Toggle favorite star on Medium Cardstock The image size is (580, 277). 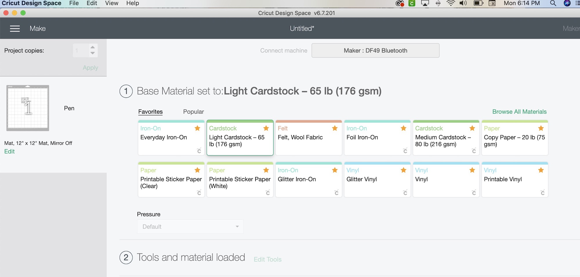tap(472, 128)
